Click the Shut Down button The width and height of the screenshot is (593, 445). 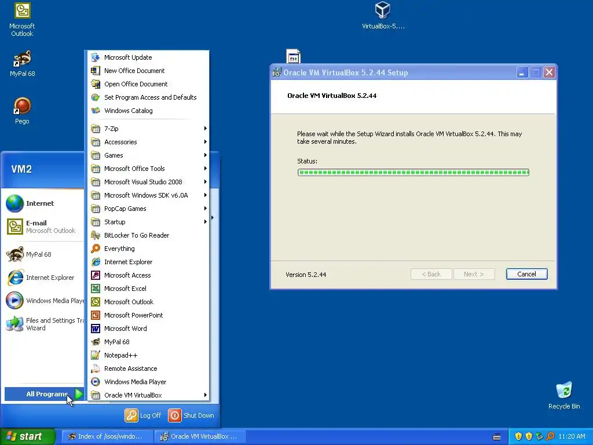[x=191, y=415]
